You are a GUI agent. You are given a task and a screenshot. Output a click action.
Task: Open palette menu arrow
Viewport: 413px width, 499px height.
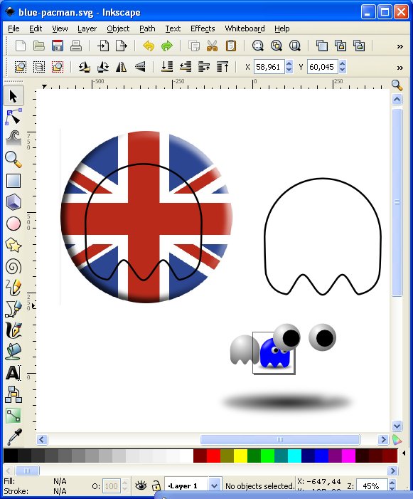(404, 453)
